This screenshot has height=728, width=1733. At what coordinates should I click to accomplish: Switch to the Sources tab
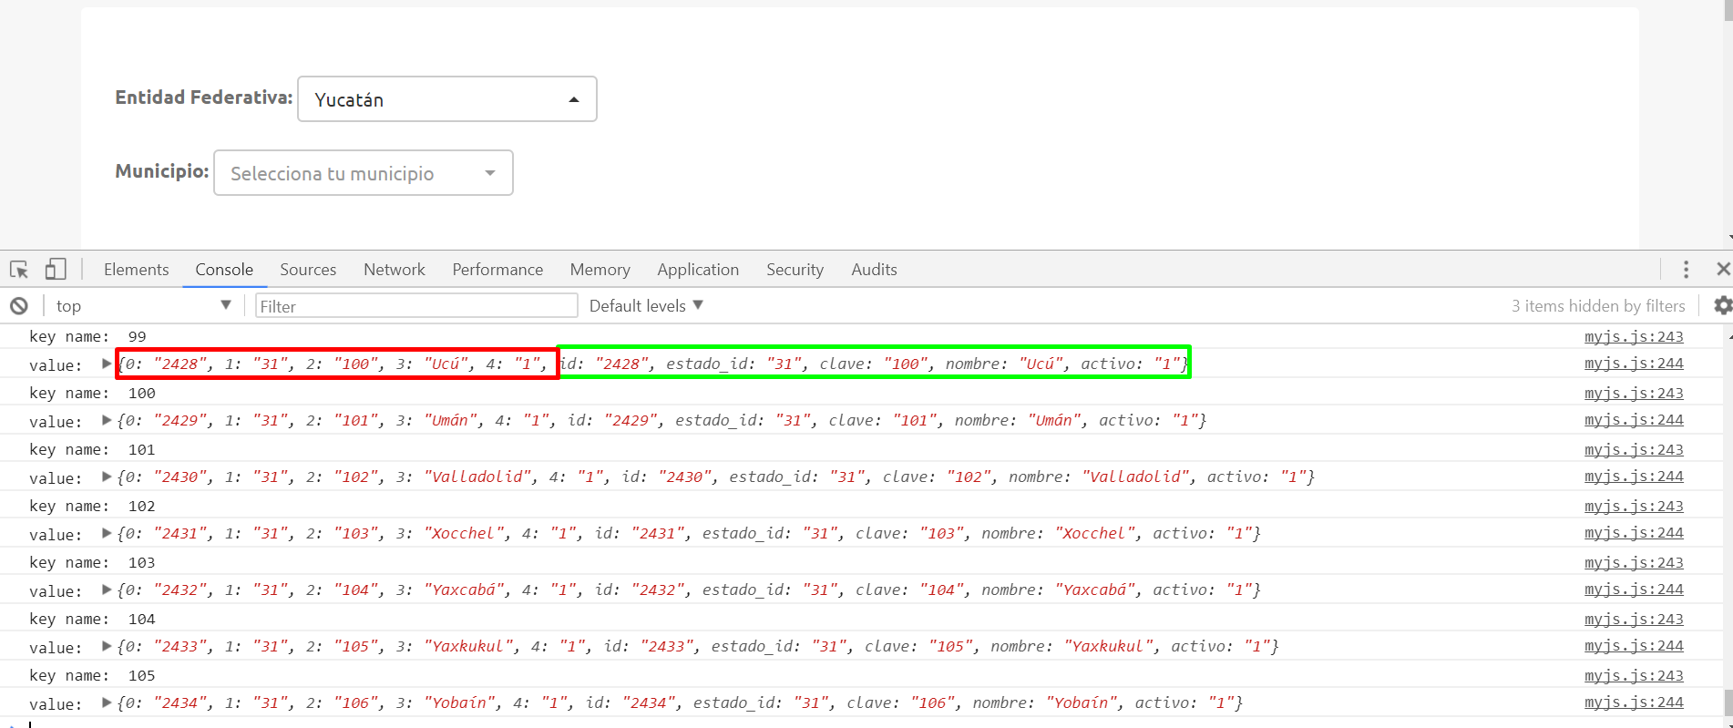click(x=308, y=270)
